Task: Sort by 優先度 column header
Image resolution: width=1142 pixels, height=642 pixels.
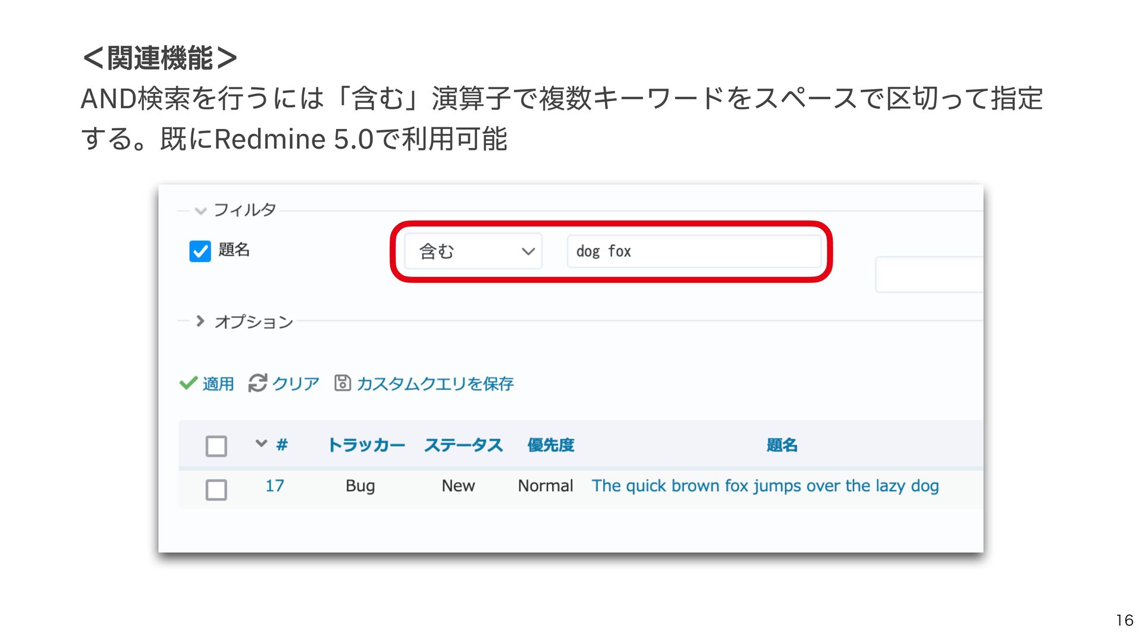Action: (x=551, y=445)
